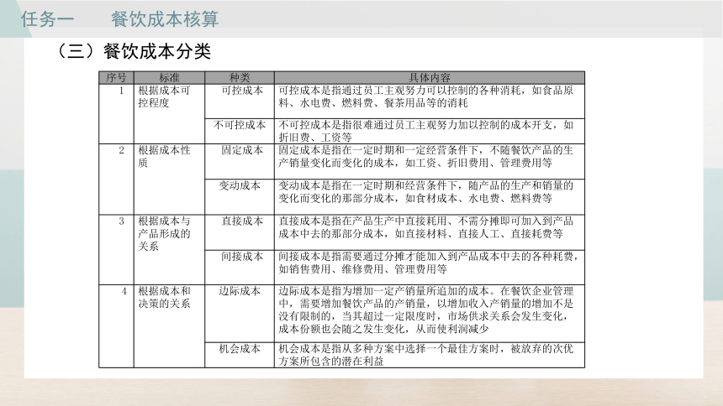Click row number '4' in the table
The width and height of the screenshot is (723, 406).
124,291
